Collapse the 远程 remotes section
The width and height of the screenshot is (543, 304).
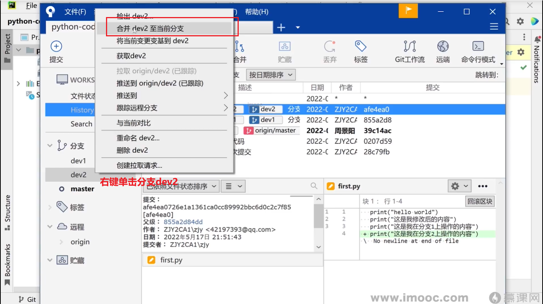pyautogui.click(x=50, y=227)
